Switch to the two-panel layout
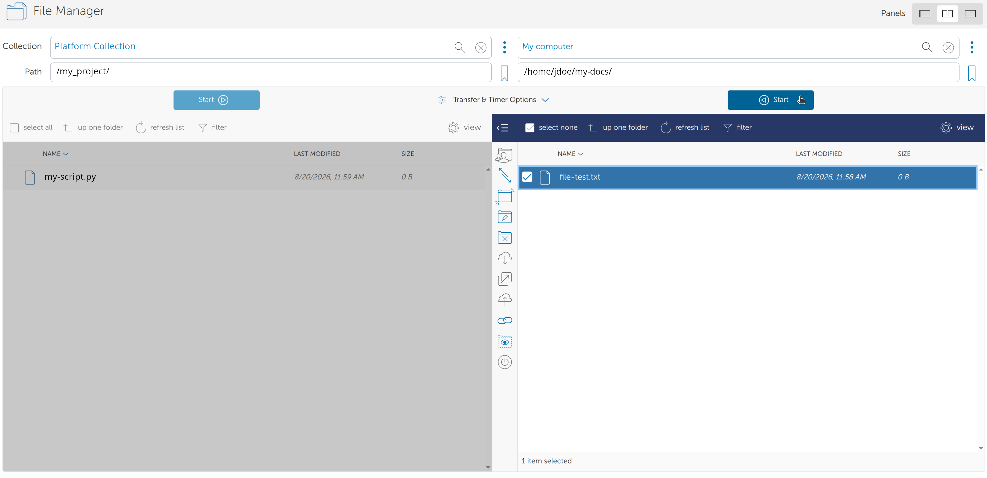The width and height of the screenshot is (987, 478). coord(948,14)
